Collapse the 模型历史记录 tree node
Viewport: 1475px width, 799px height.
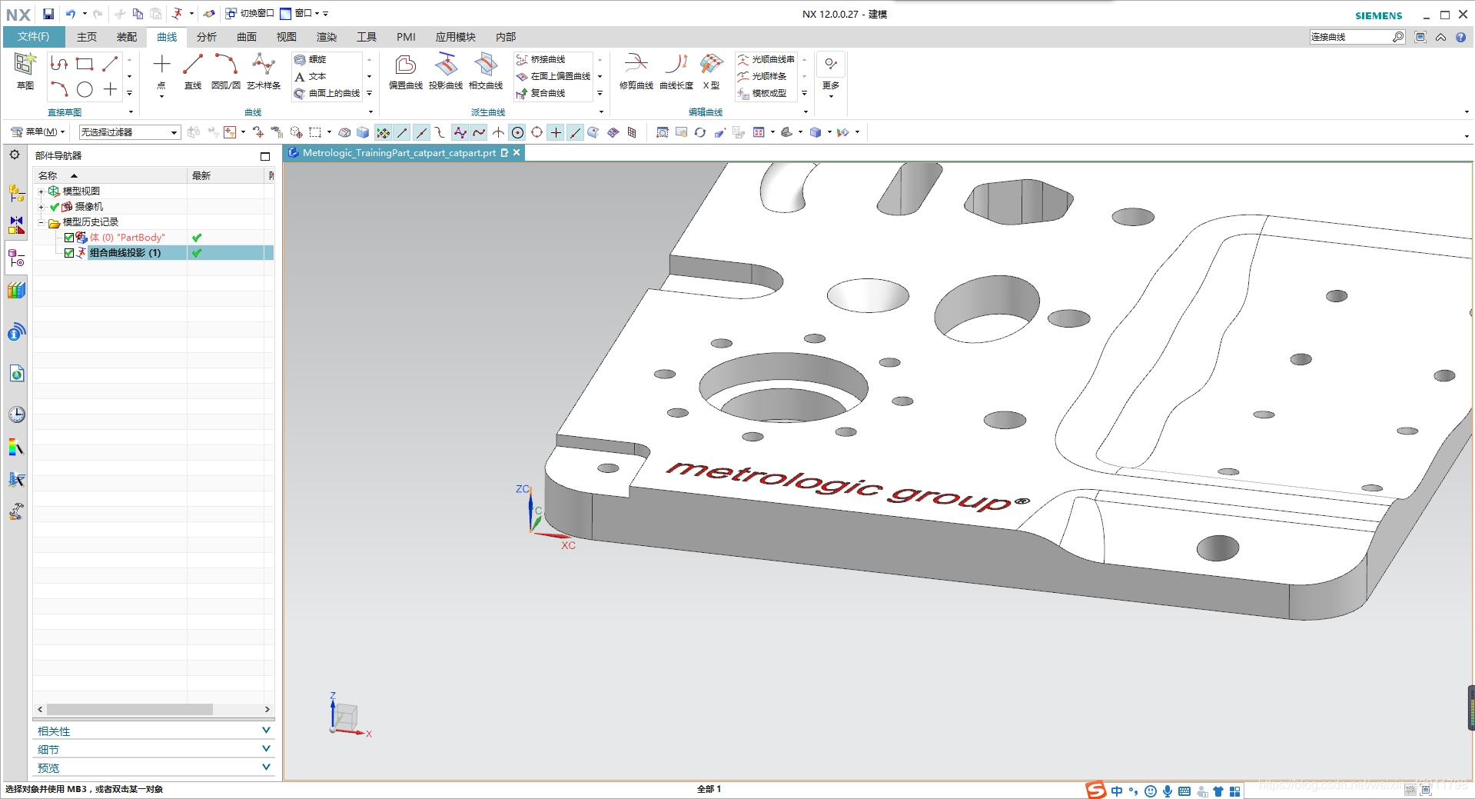pos(42,222)
